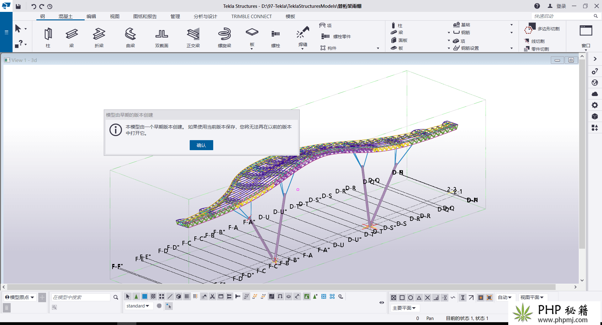The height and width of the screenshot is (325, 602).
Task: Click the 钢筋 rebar button
Action: coord(462,33)
